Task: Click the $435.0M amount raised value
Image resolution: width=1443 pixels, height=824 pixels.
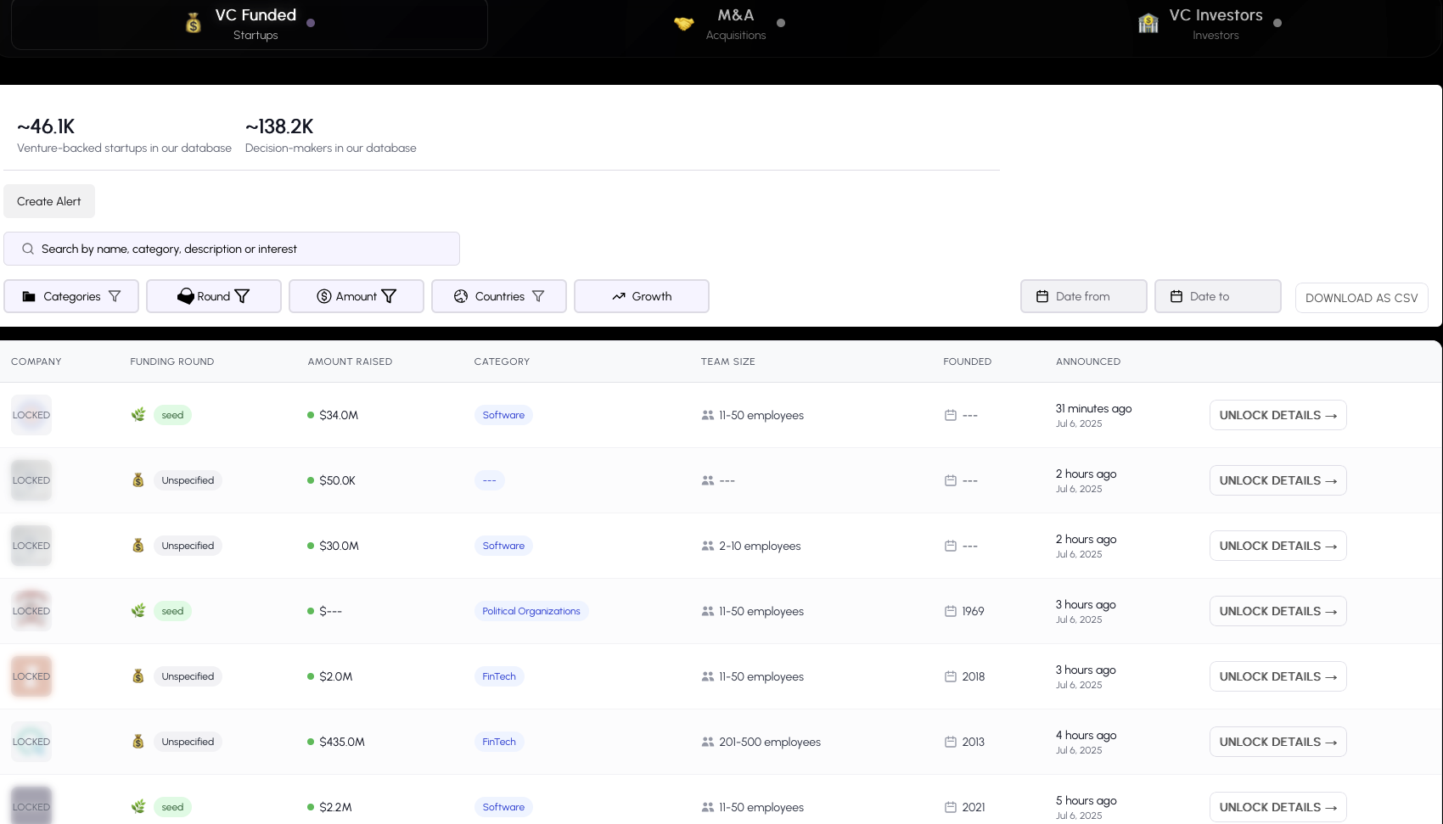Action: (342, 742)
